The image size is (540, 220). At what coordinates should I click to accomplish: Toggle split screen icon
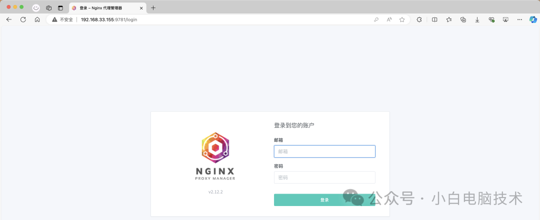[x=434, y=19]
